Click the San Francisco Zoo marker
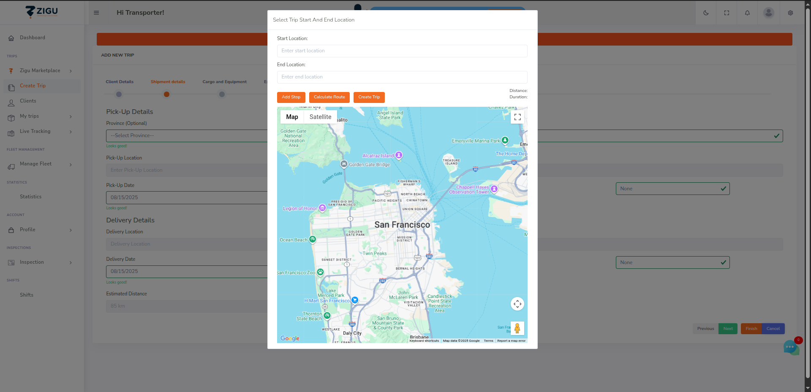Viewport: 811px width, 392px height. (x=320, y=272)
